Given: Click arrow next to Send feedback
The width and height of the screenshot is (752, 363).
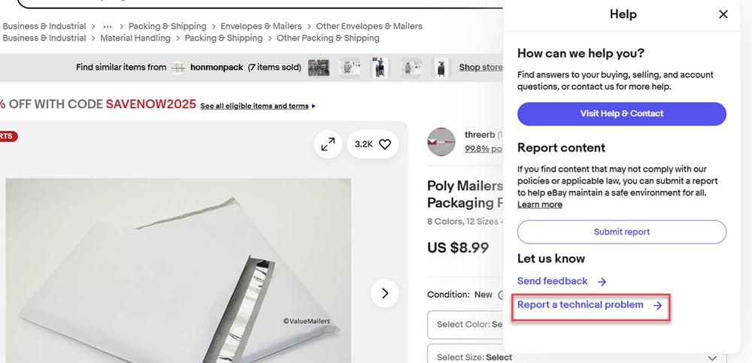Looking at the screenshot, I should pyautogui.click(x=602, y=282).
